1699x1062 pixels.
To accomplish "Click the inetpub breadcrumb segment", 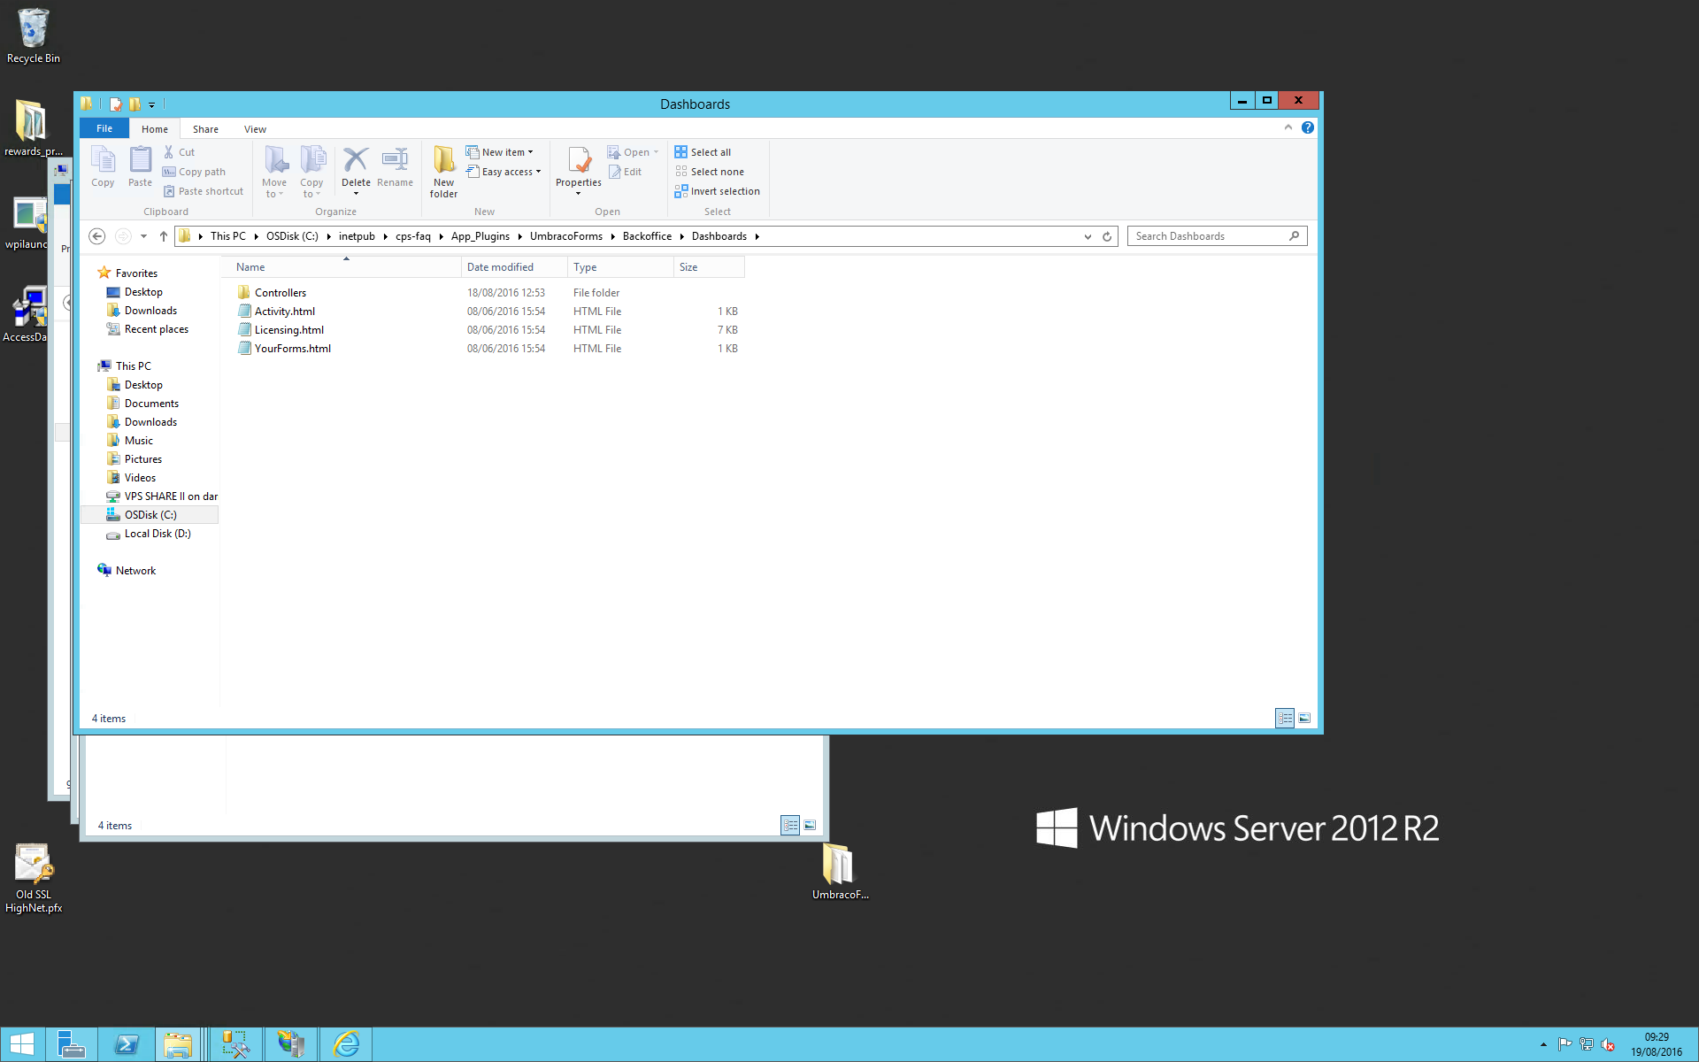I will 357,236.
